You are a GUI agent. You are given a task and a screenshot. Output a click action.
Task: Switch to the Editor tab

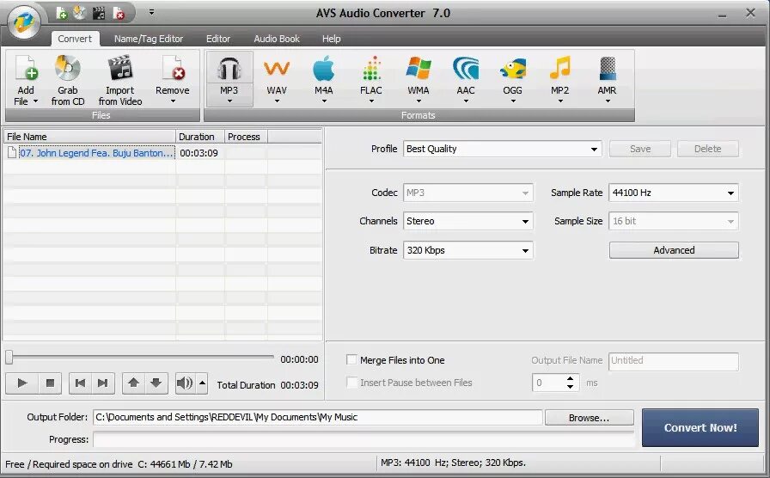(218, 39)
